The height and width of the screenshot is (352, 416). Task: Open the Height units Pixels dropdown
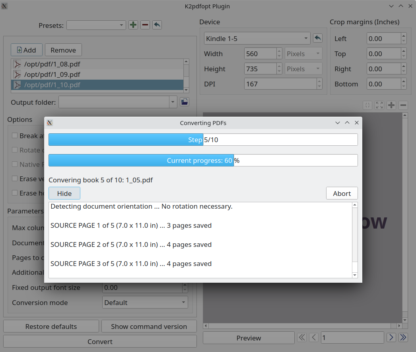303,69
